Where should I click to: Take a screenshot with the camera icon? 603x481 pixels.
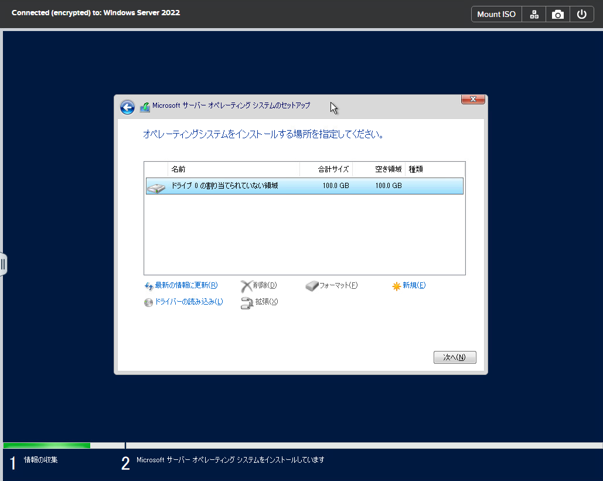point(558,15)
